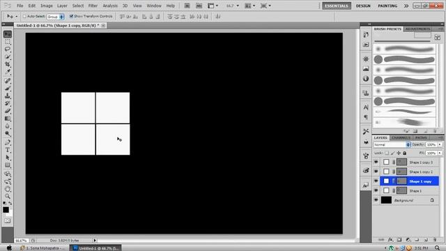The width and height of the screenshot is (446, 251).
Task: Open the Auto-Select Group dropdown
Action: coord(56,17)
